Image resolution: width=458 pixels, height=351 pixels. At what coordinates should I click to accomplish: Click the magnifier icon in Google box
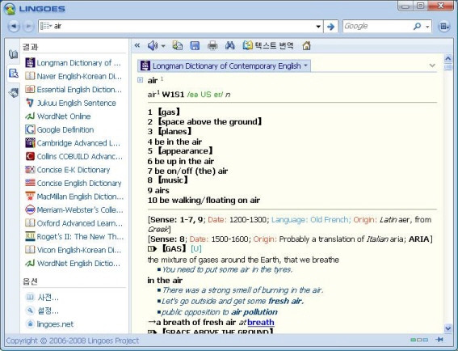[x=418, y=27]
